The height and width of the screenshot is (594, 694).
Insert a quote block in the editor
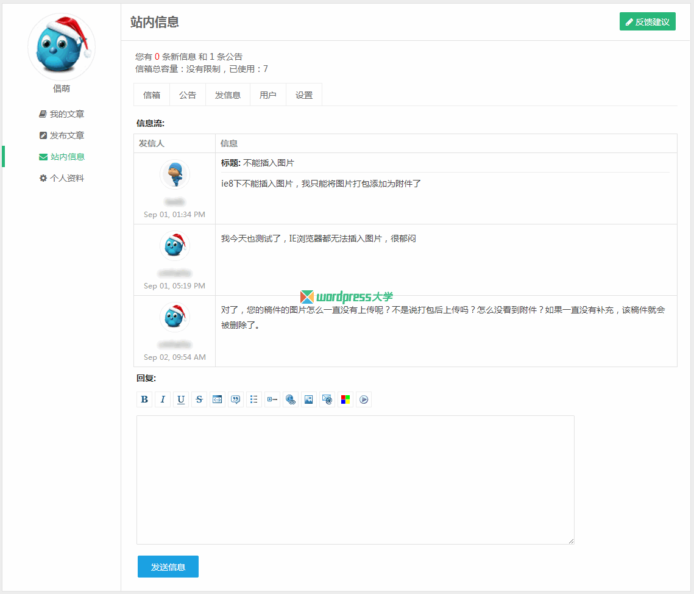click(x=236, y=399)
